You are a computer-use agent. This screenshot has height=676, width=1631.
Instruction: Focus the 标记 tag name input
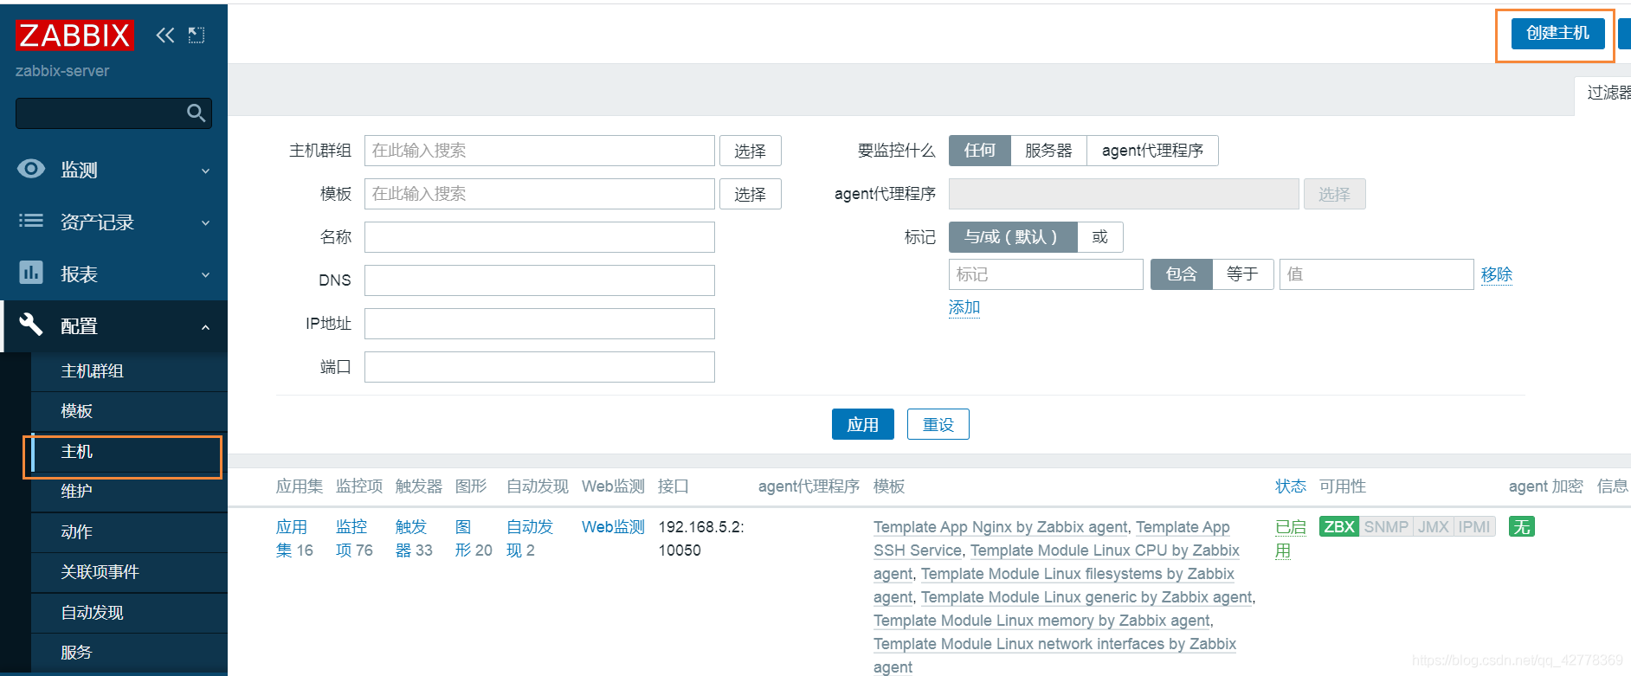click(x=1046, y=274)
